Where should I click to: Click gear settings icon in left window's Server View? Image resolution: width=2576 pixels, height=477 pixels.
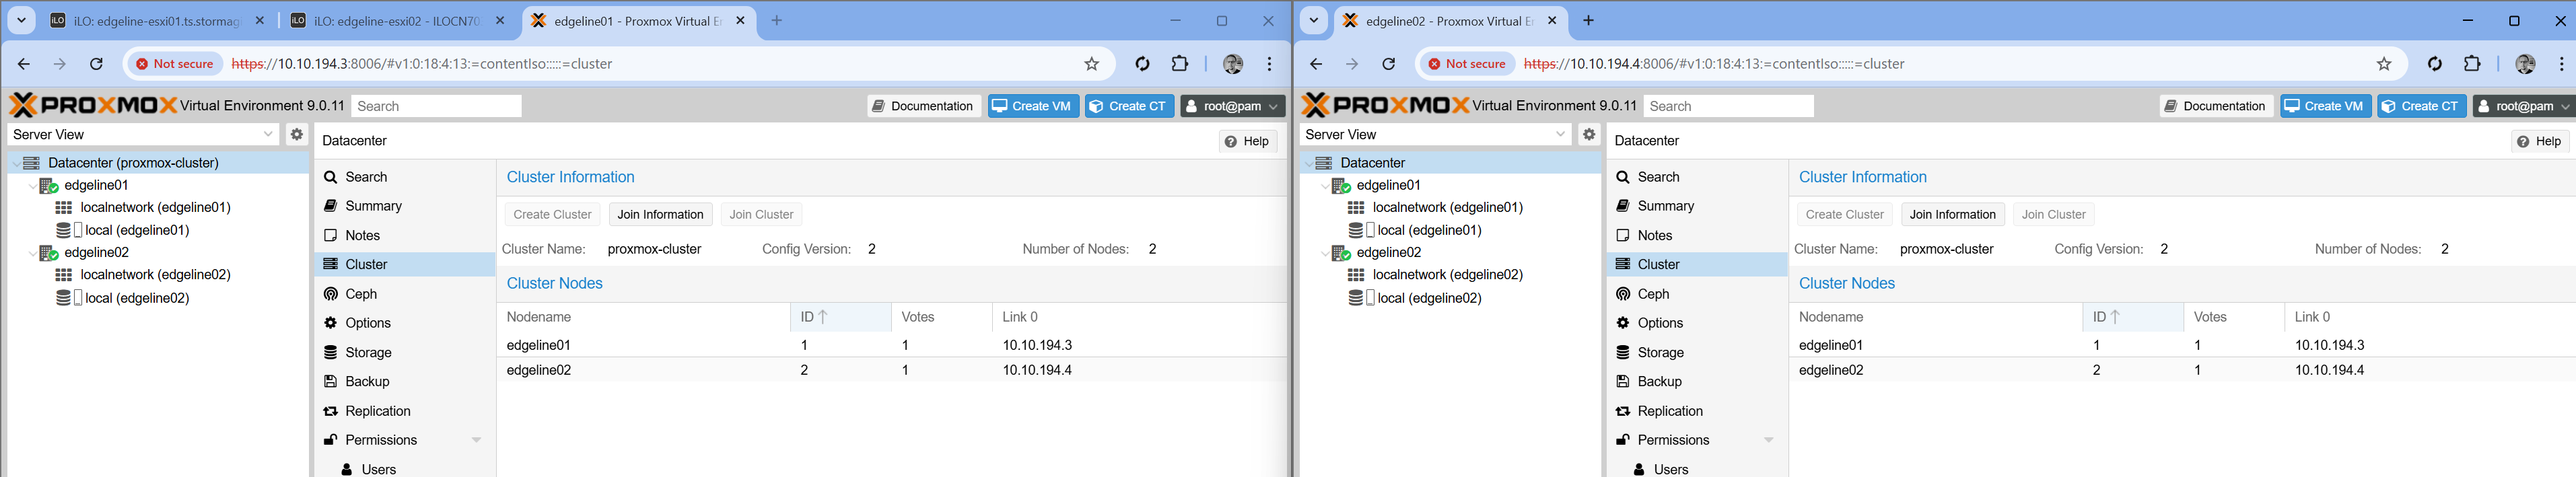click(x=296, y=134)
